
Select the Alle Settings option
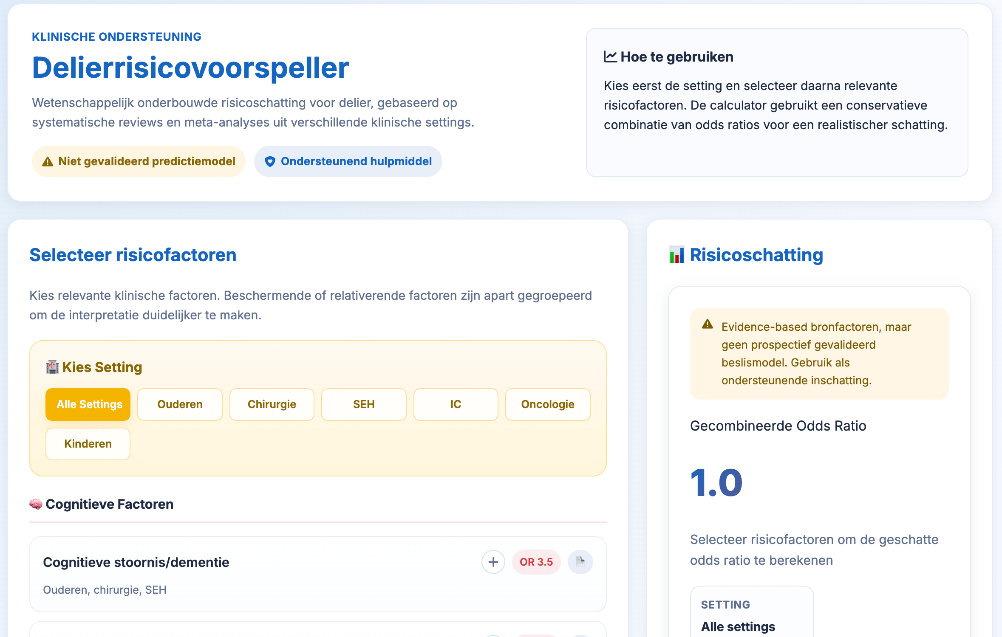(88, 404)
